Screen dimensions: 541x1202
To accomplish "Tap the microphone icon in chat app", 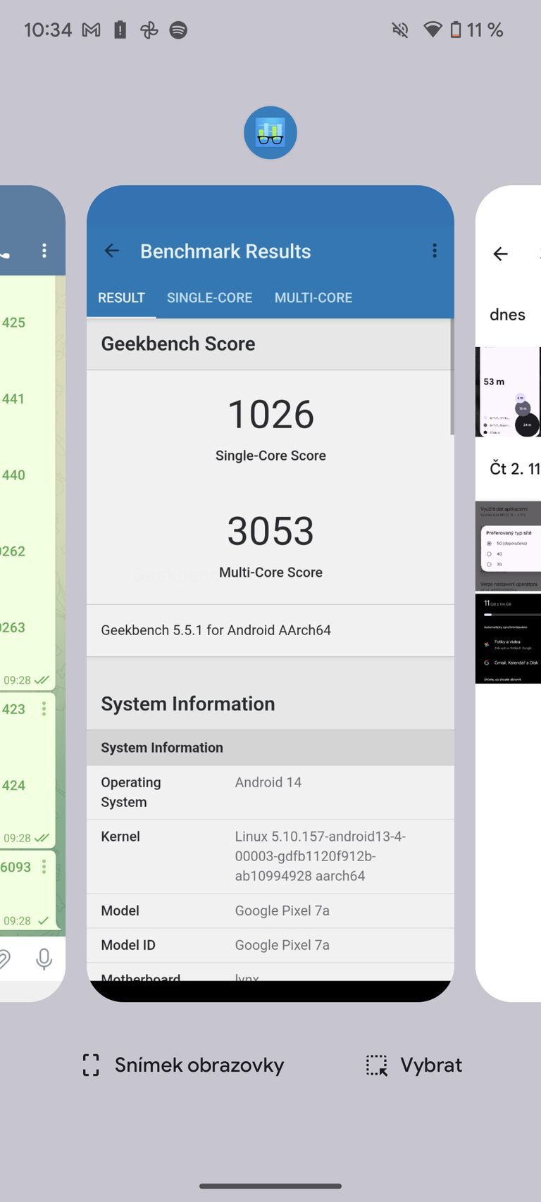I will [x=44, y=958].
